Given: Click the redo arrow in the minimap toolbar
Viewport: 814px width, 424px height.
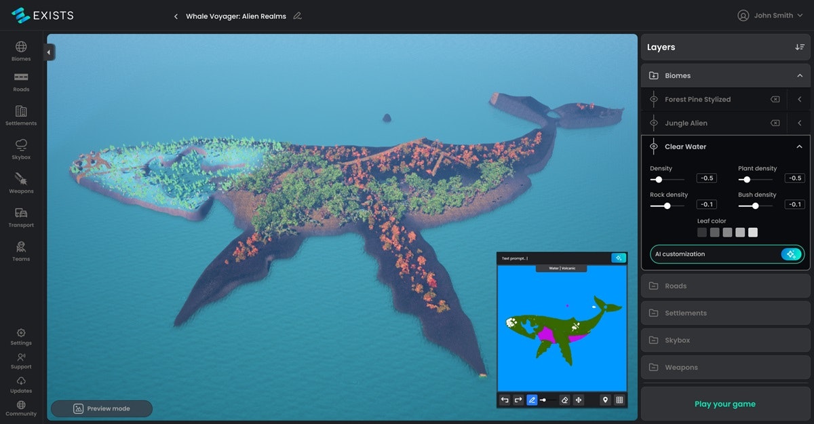Looking at the screenshot, I should [518, 400].
